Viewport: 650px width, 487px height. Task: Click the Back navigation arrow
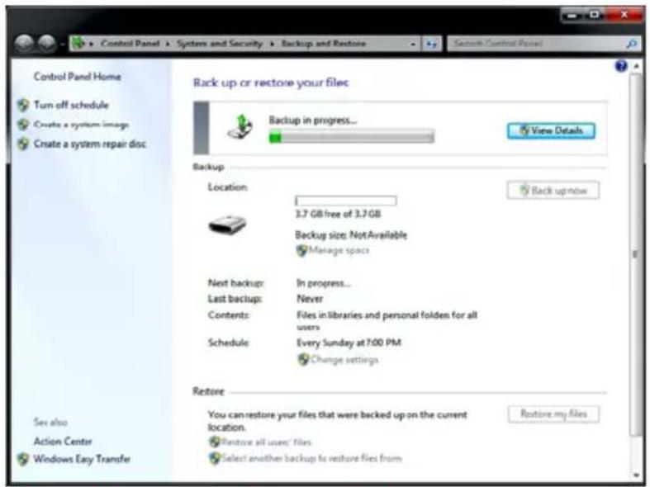tap(24, 43)
